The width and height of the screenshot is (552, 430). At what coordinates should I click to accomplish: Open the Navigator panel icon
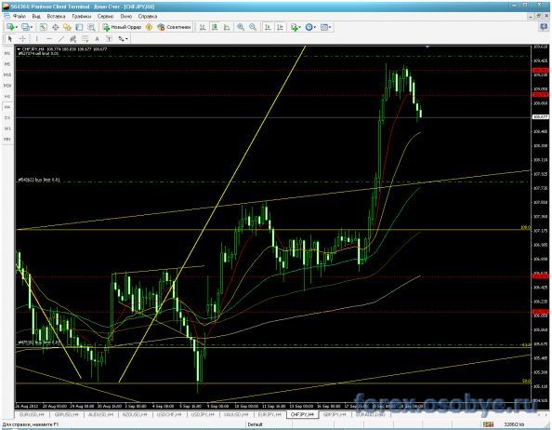tap(67, 27)
